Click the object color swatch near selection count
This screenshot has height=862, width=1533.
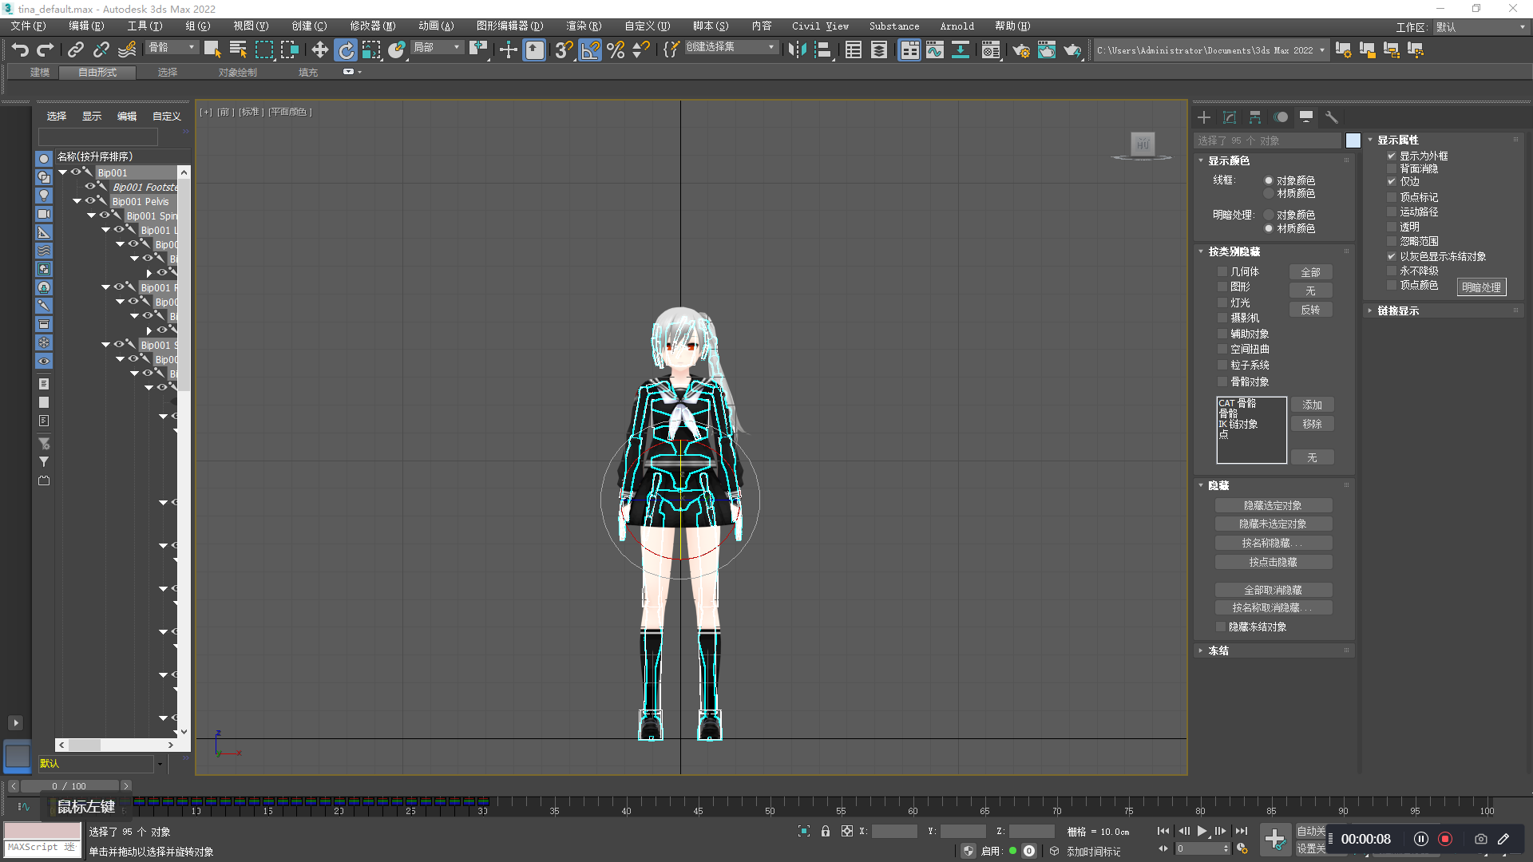coord(1353,140)
